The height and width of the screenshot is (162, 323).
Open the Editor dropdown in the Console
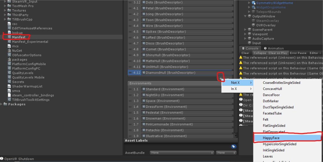315,53
